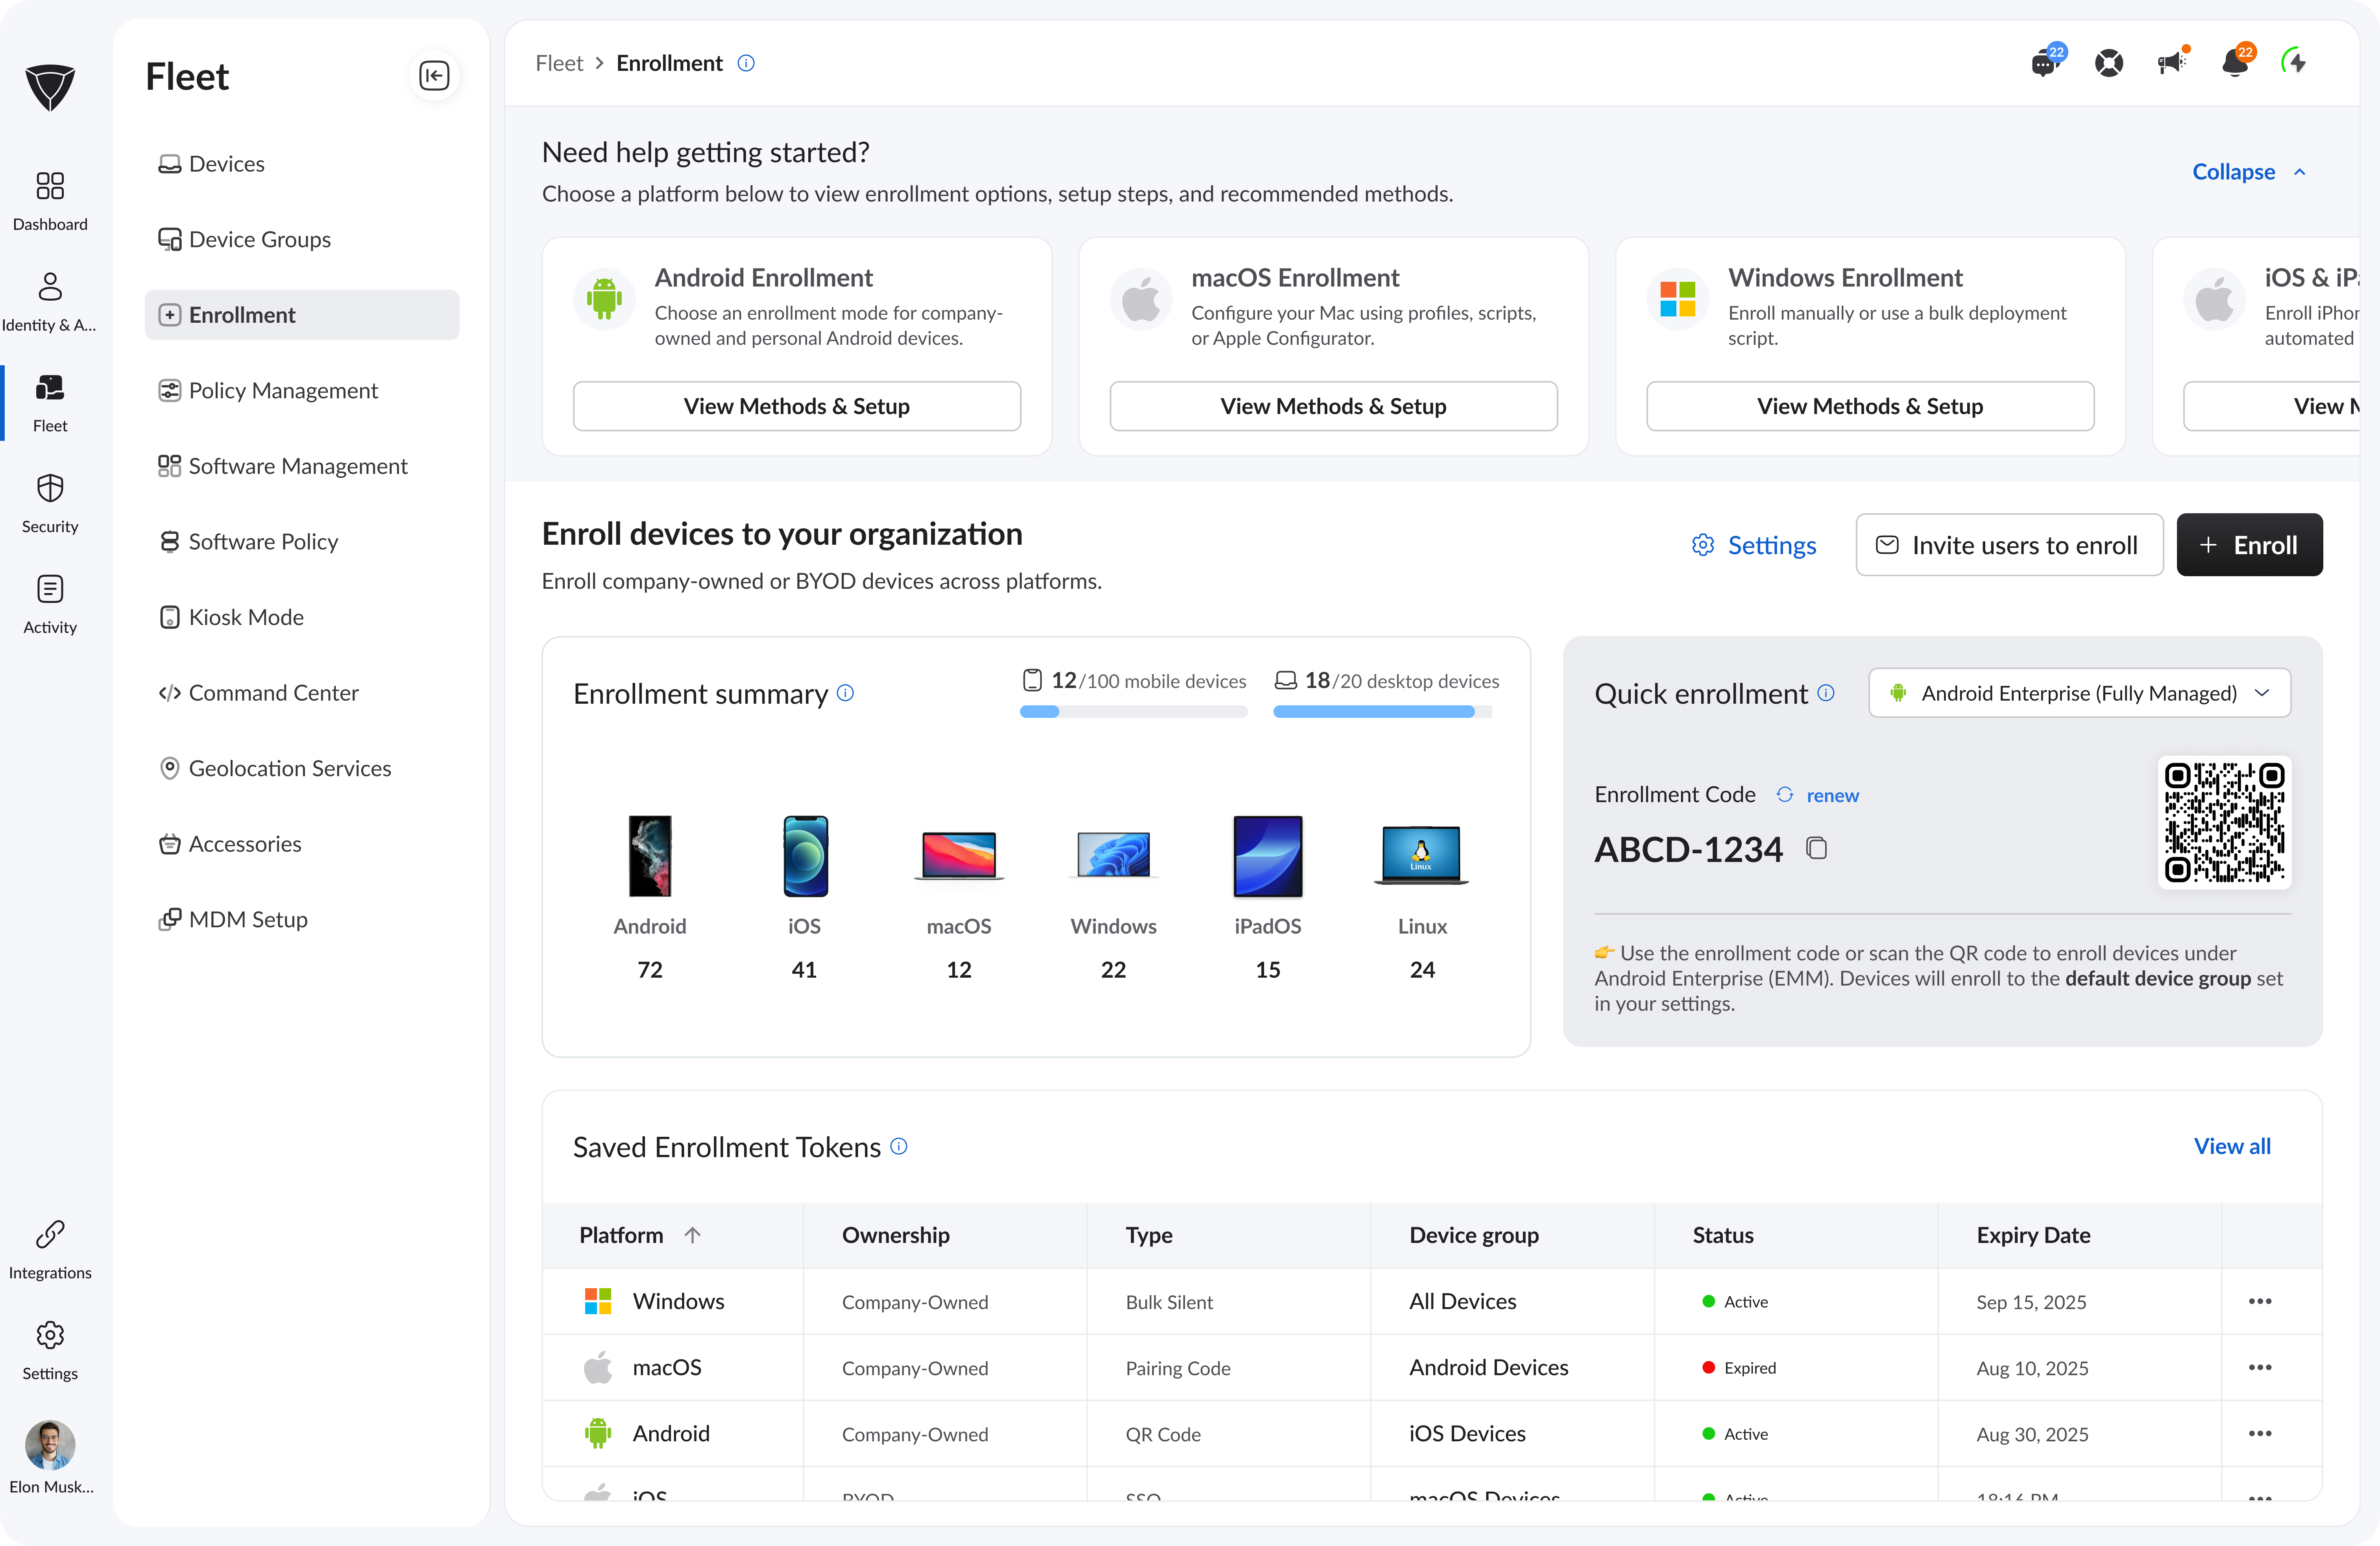Open the help lifebuoy icon
Screen dimensions: 2380x1546
pos(2108,63)
